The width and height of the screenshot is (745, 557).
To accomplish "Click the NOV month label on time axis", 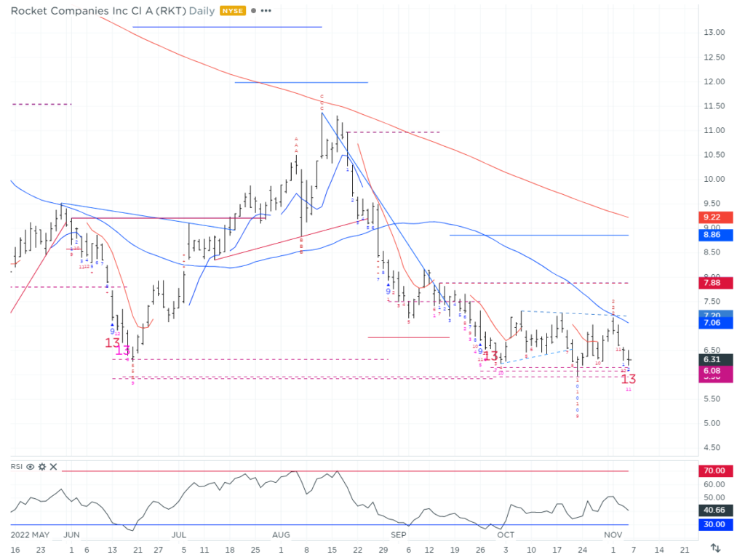I will 613,534.
